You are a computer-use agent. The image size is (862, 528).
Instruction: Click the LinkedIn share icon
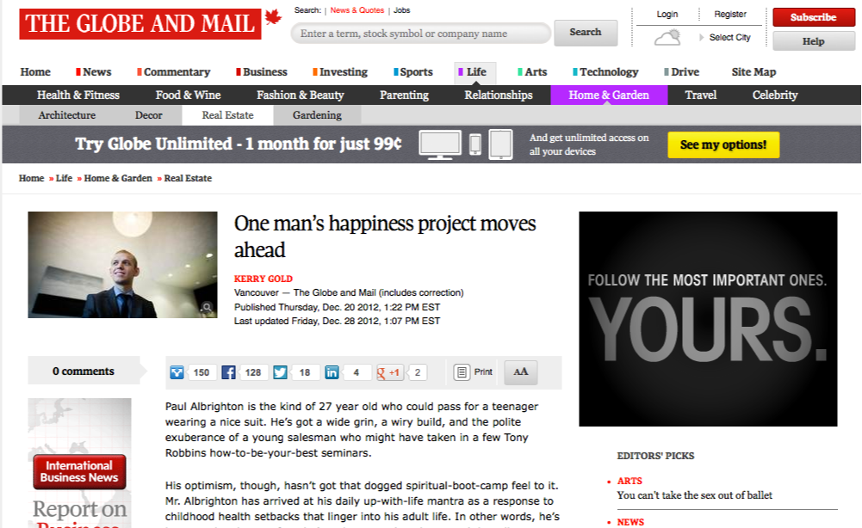332,372
